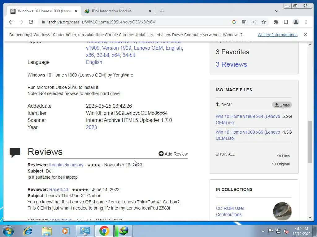
Task: View site info via the padlock icon
Action: [x=43, y=22]
